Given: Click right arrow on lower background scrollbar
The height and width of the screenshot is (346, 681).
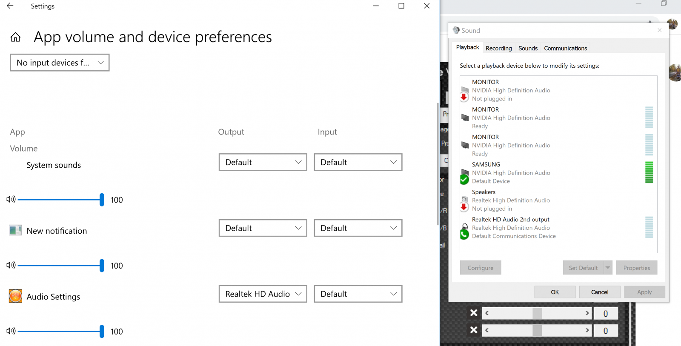Looking at the screenshot, I should pyautogui.click(x=587, y=330).
